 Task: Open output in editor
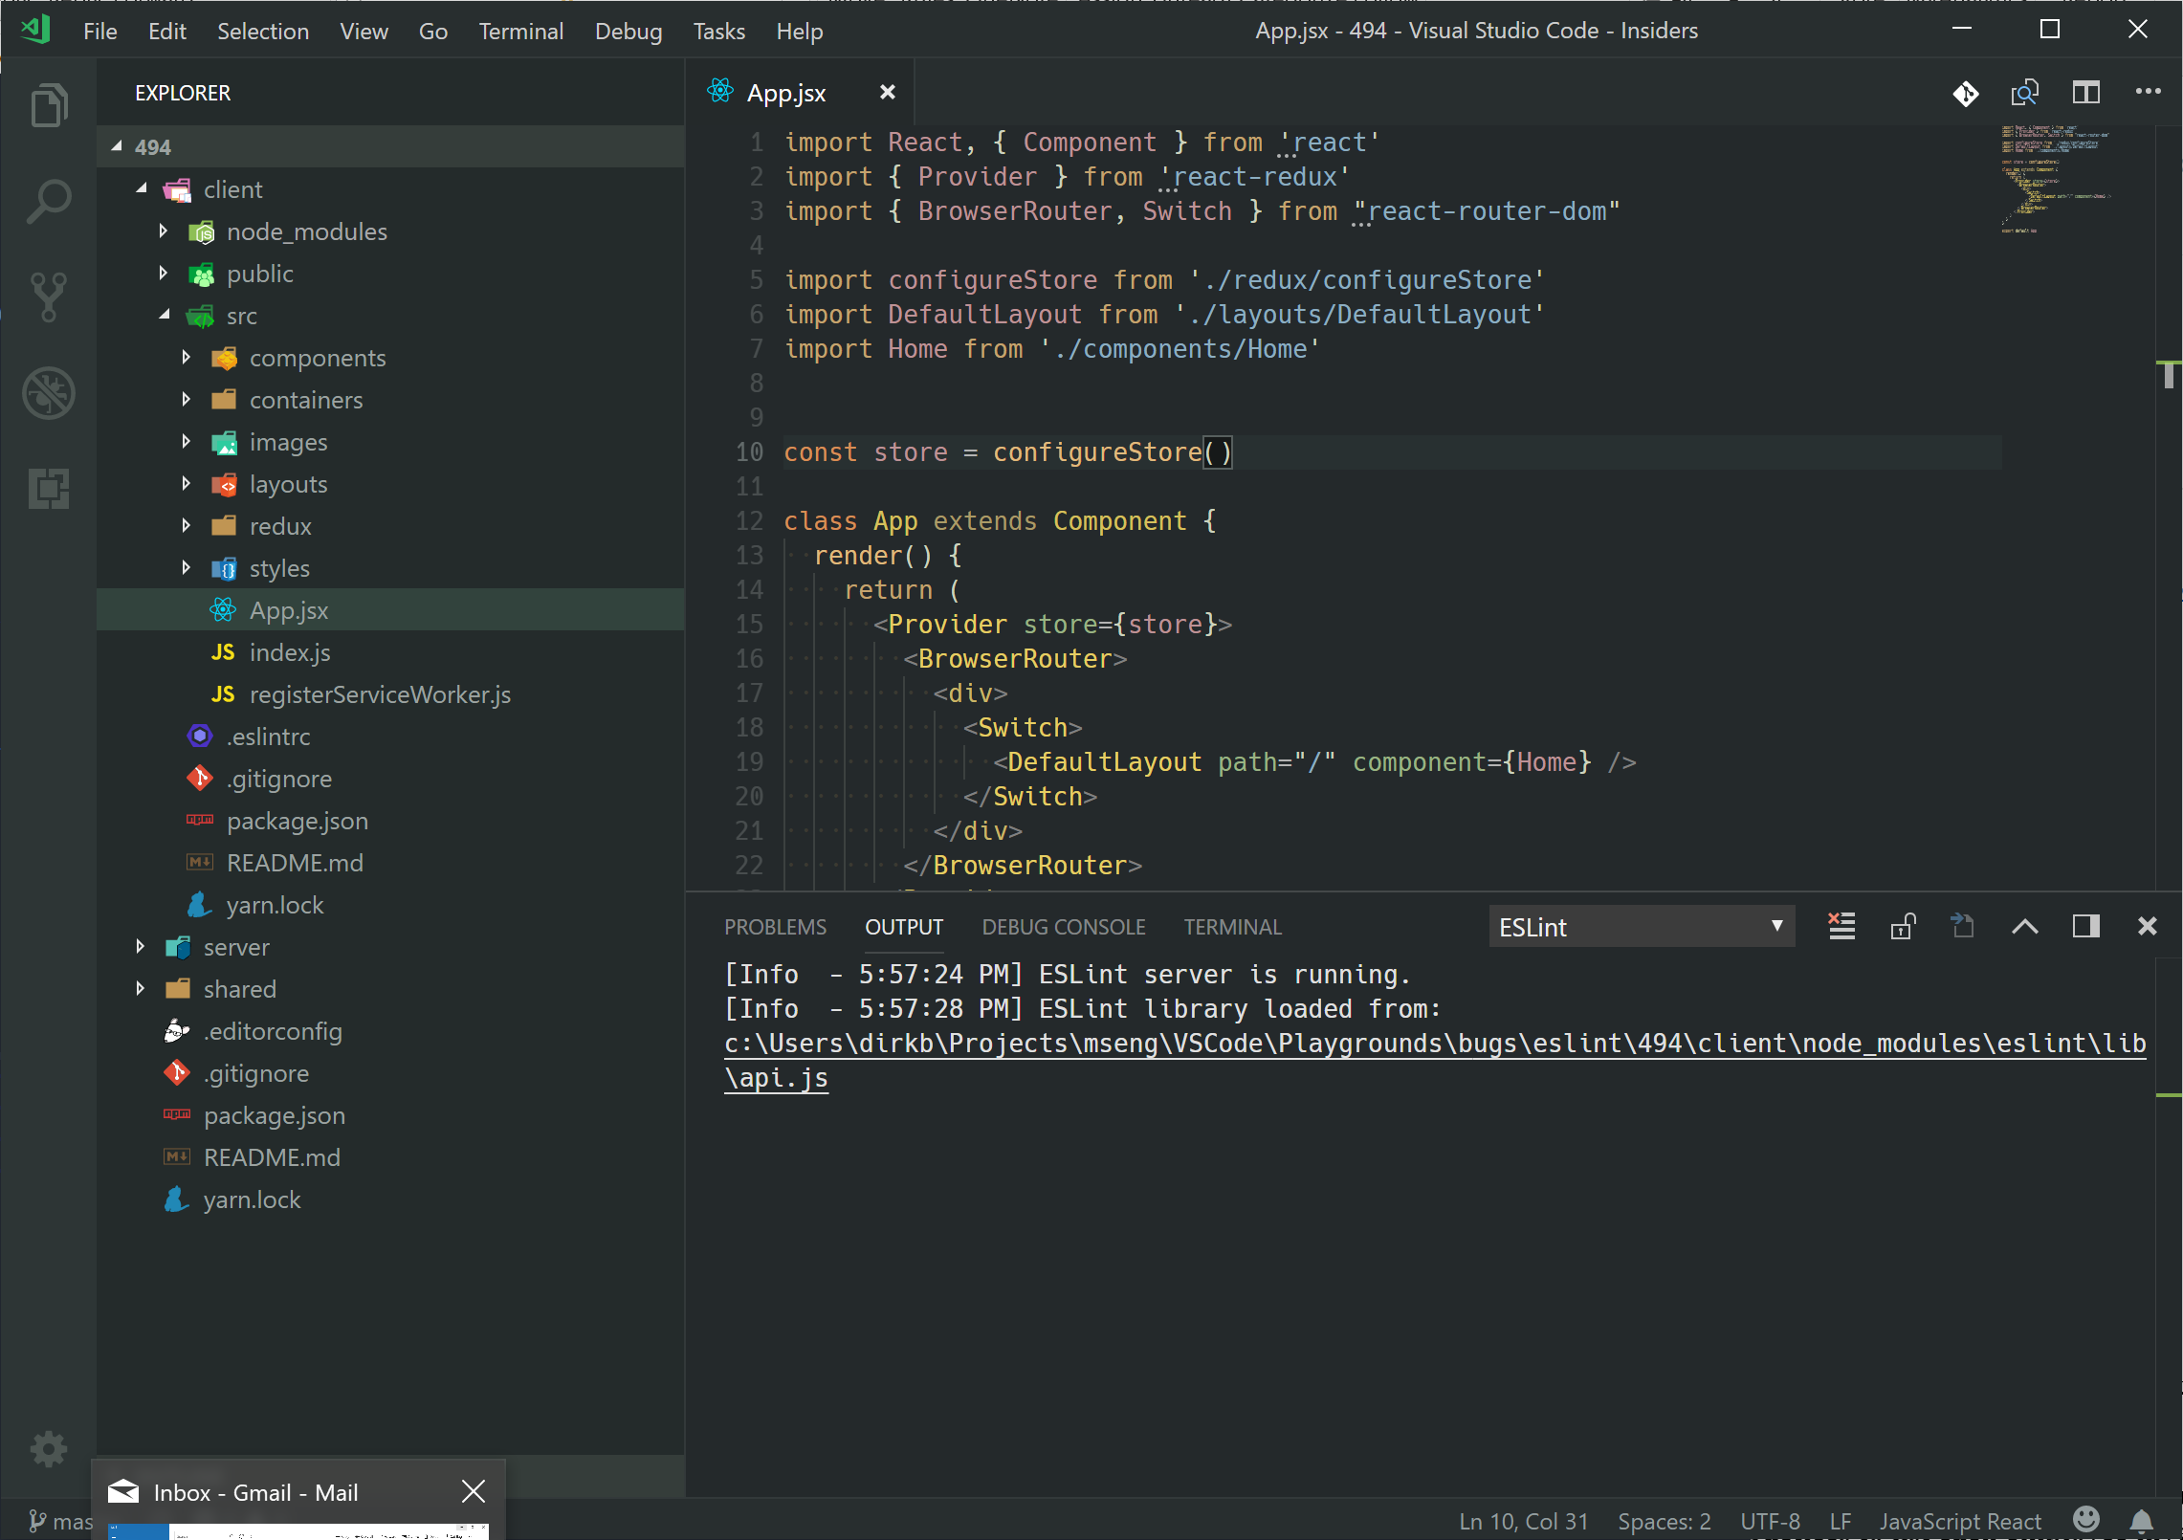coord(1963,926)
